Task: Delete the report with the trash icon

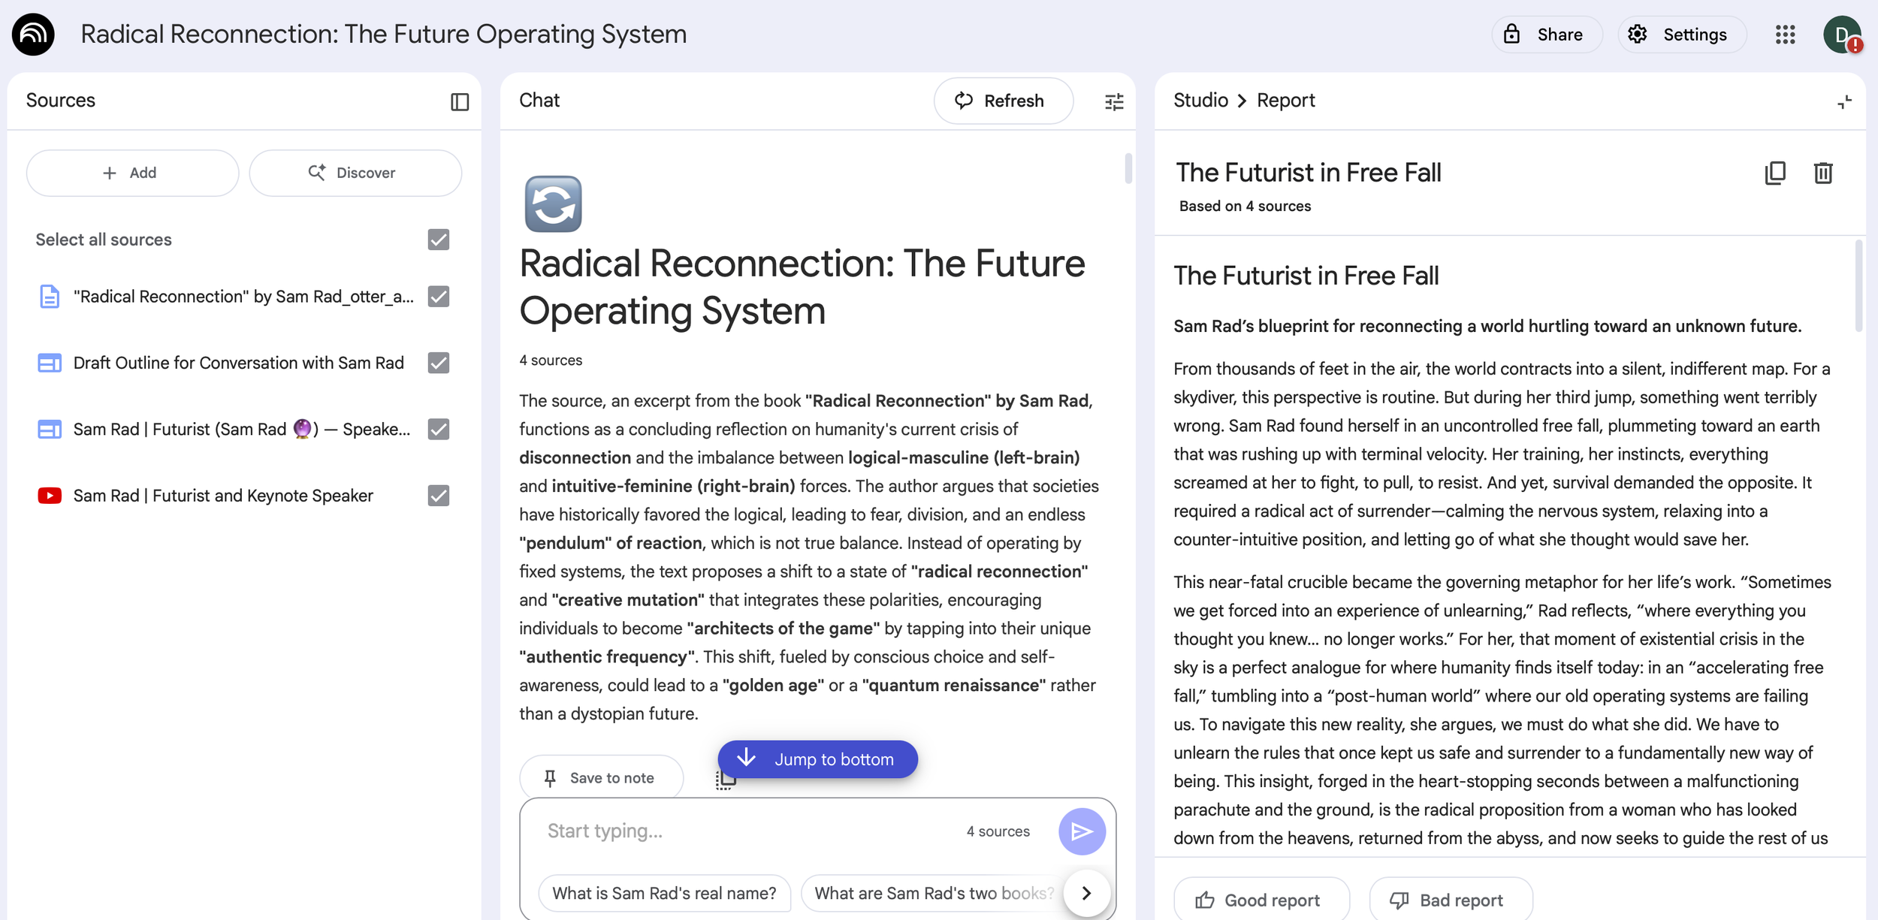Action: click(1822, 173)
